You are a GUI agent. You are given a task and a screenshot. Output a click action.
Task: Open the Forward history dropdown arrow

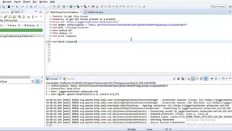point(139,7)
